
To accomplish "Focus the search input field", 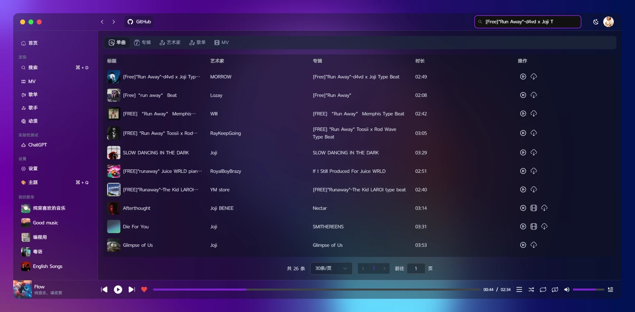I will 528,22.
